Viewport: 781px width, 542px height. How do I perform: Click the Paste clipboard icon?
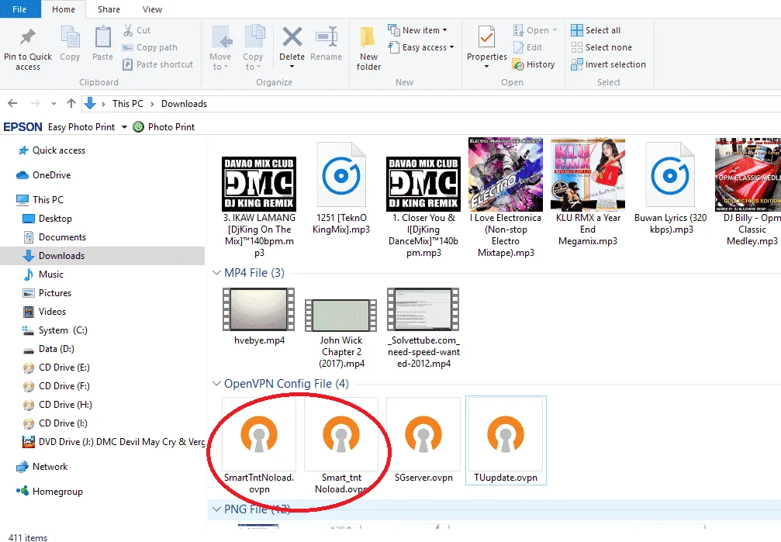click(102, 37)
